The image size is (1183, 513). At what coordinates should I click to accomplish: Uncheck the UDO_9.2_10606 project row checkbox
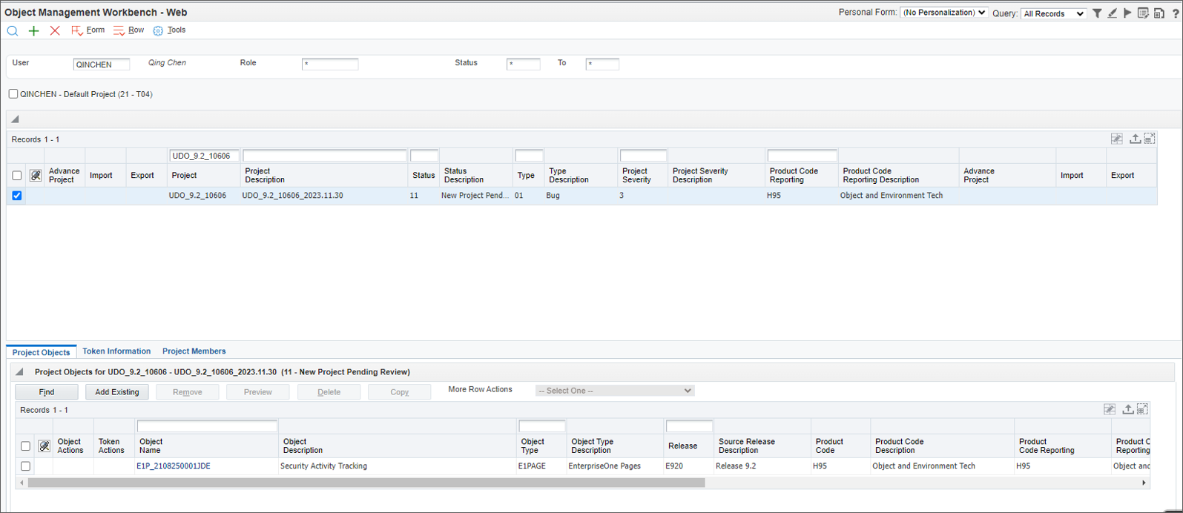(x=17, y=196)
